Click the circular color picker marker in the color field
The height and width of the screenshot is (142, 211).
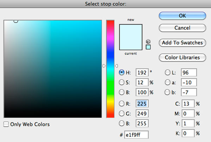[x=16, y=21]
